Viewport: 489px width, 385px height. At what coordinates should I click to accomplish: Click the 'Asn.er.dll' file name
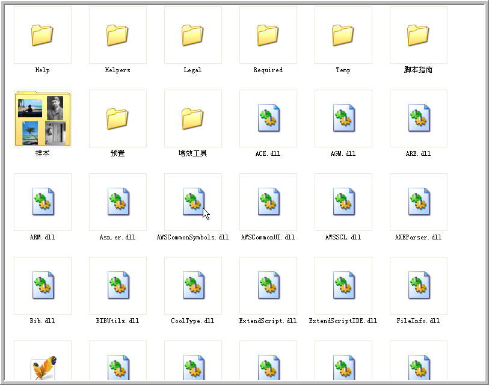pos(117,237)
